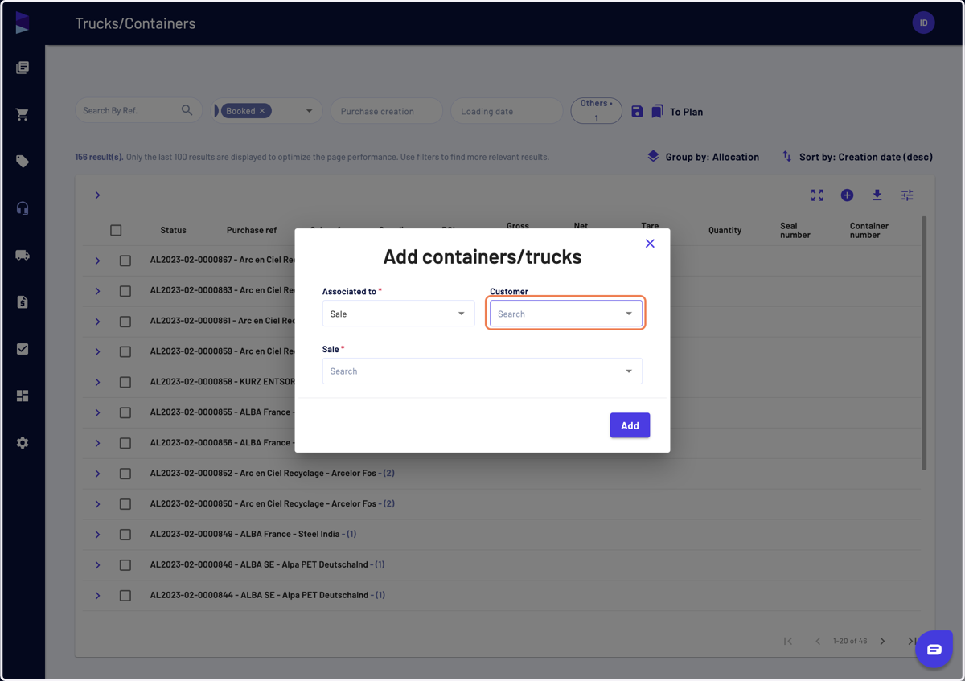The height and width of the screenshot is (681, 965).
Task: Check the AL2023-02-0000867 row checkbox
Action: point(125,261)
